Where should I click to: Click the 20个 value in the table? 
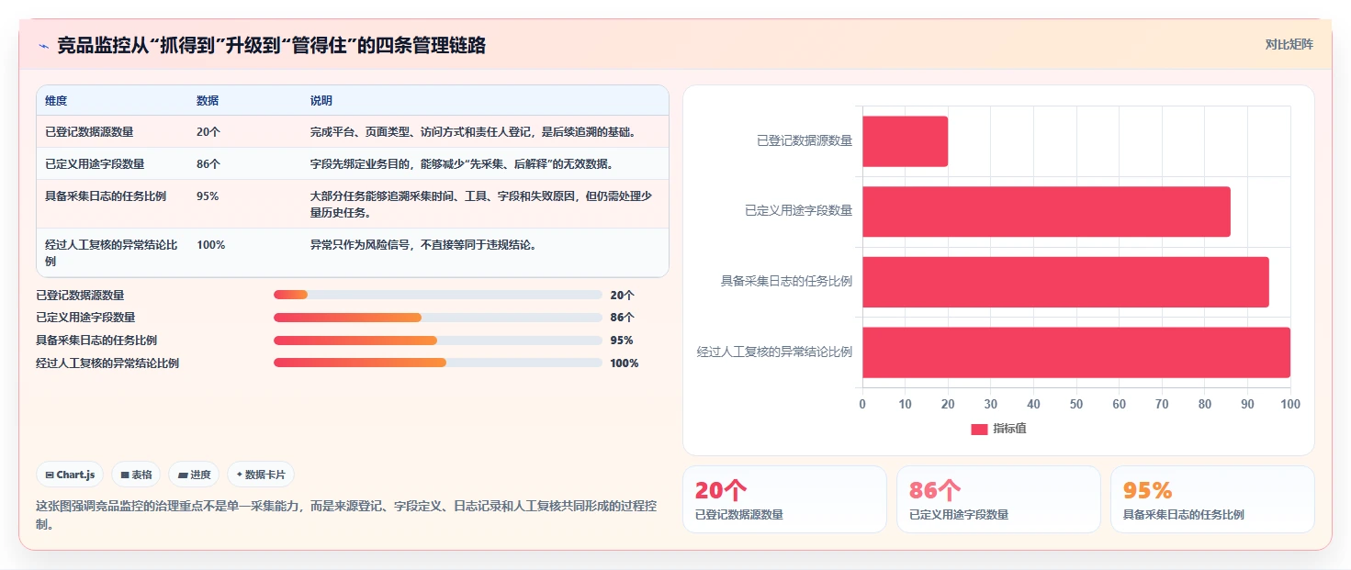click(x=208, y=132)
